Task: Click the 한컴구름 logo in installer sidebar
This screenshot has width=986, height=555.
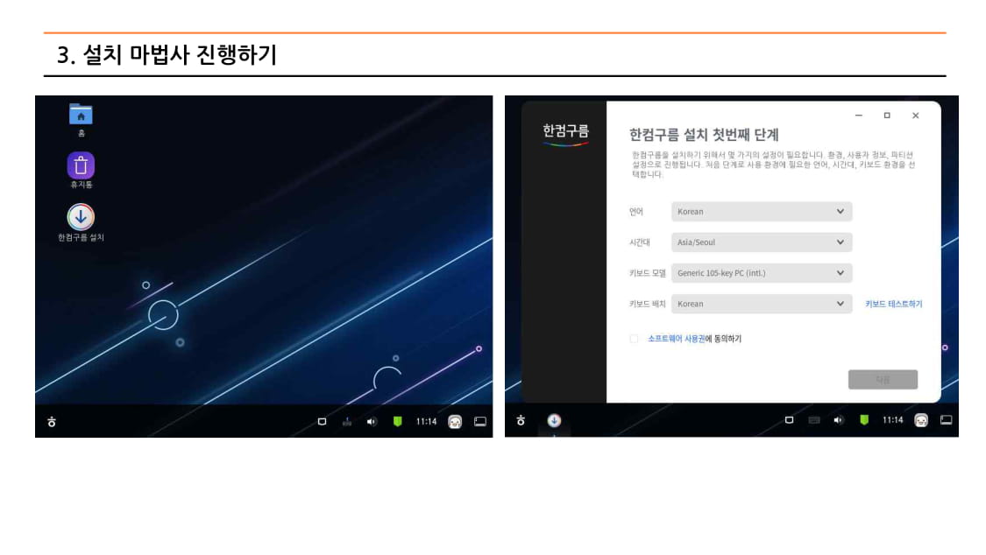Action: [566, 133]
